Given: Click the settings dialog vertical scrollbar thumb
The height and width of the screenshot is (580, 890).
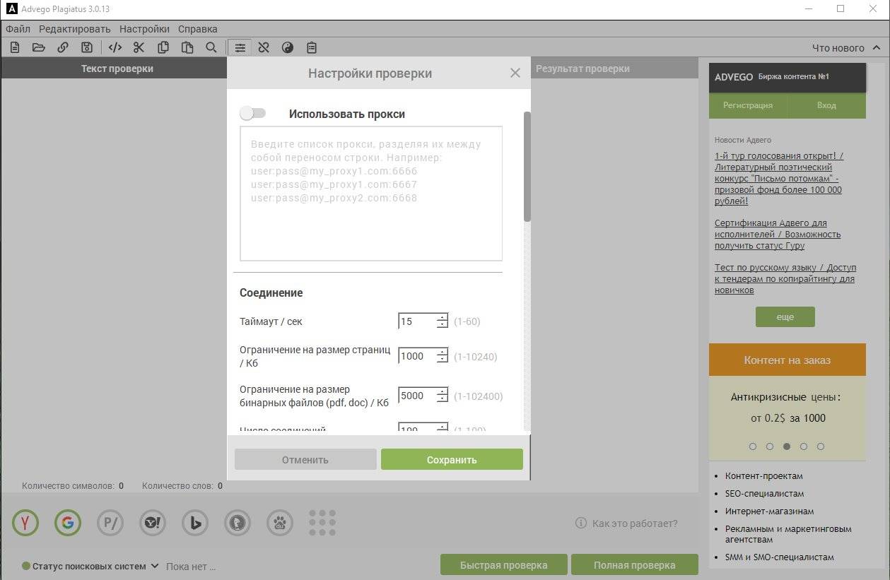Looking at the screenshot, I should click(527, 167).
